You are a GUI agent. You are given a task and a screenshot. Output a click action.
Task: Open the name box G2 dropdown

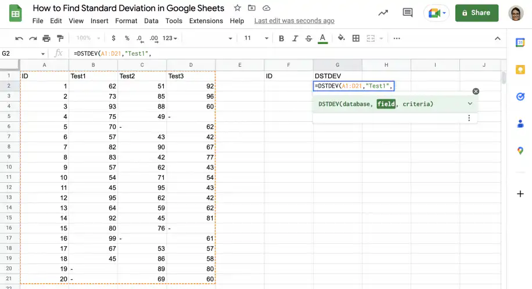tap(43, 53)
